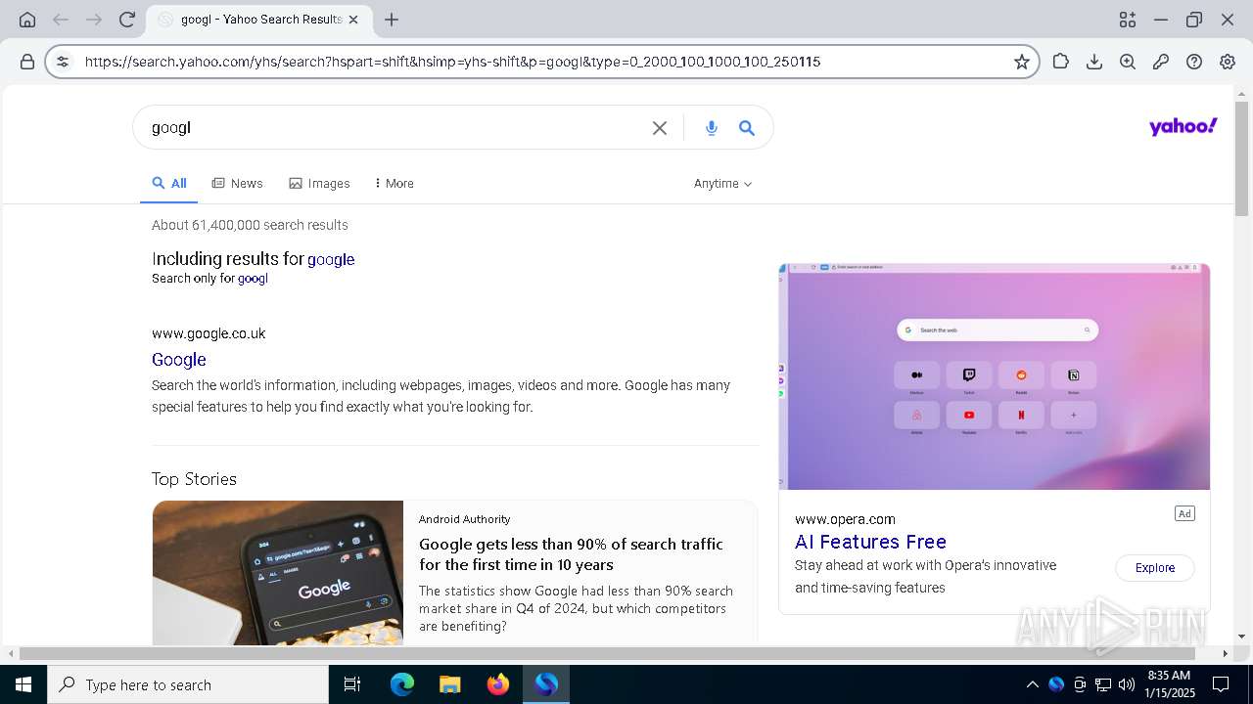
Task: Go to the browser home page
Action: point(27,20)
